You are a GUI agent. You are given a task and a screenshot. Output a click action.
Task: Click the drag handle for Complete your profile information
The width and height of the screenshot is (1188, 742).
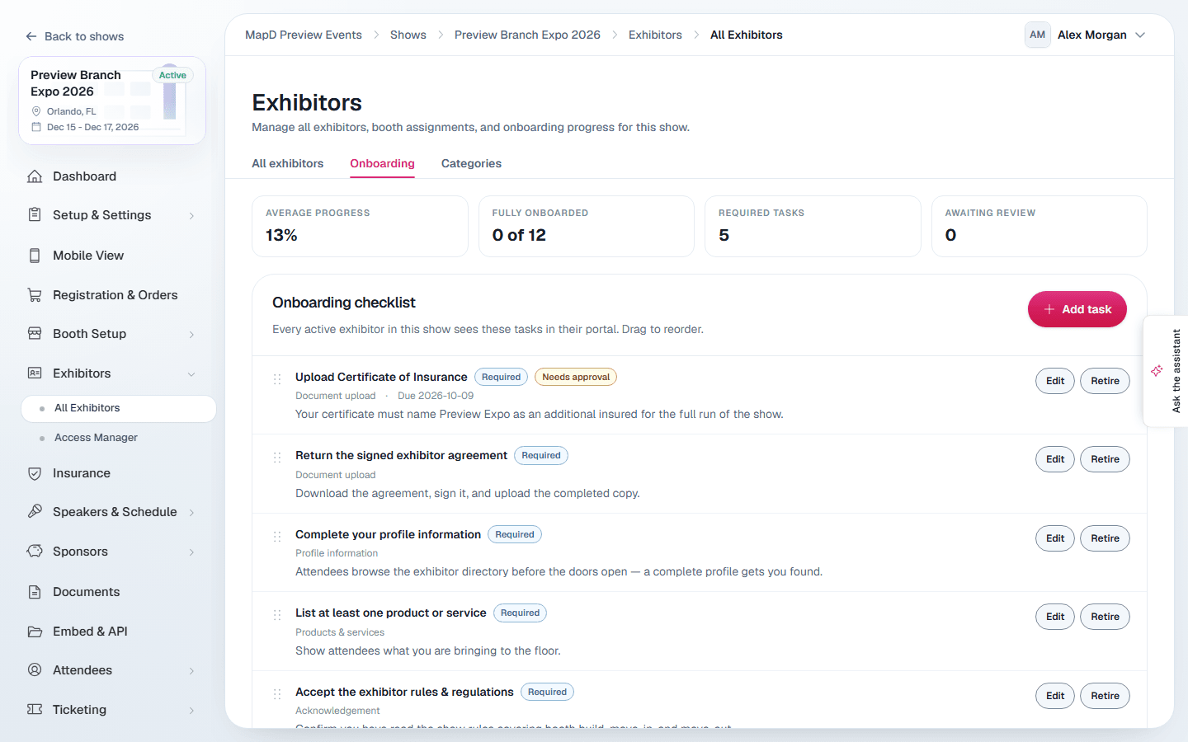[277, 537]
